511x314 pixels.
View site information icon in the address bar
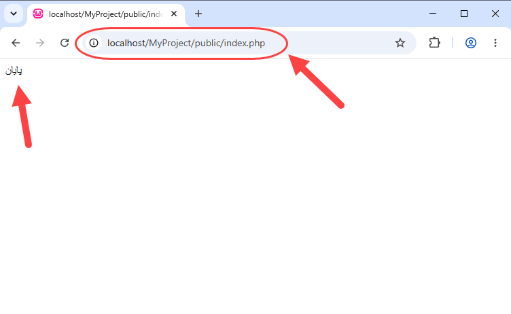tap(94, 43)
